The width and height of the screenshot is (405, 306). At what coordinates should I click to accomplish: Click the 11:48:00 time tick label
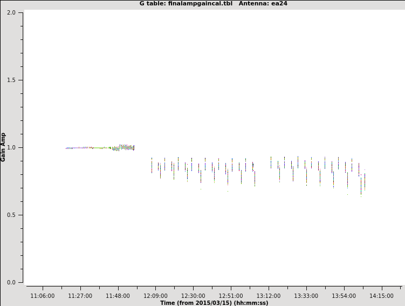pos(118,296)
